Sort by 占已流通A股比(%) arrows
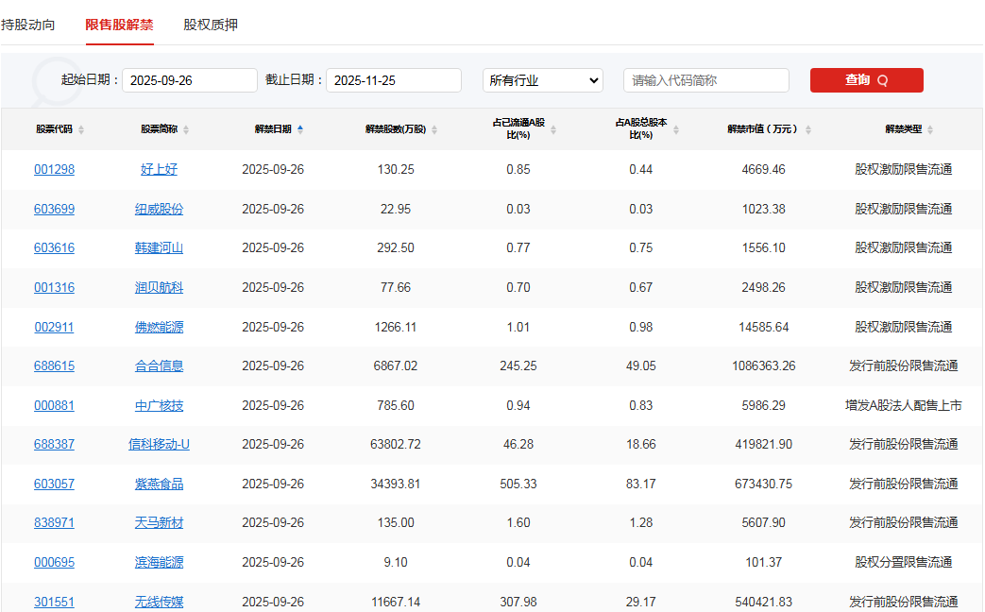Image resolution: width=985 pixels, height=612 pixels. [x=553, y=129]
